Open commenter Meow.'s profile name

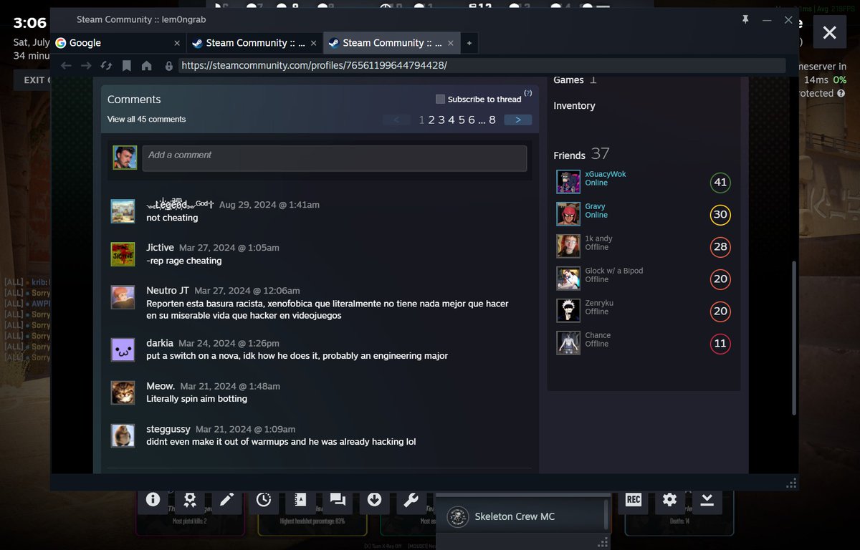click(161, 386)
